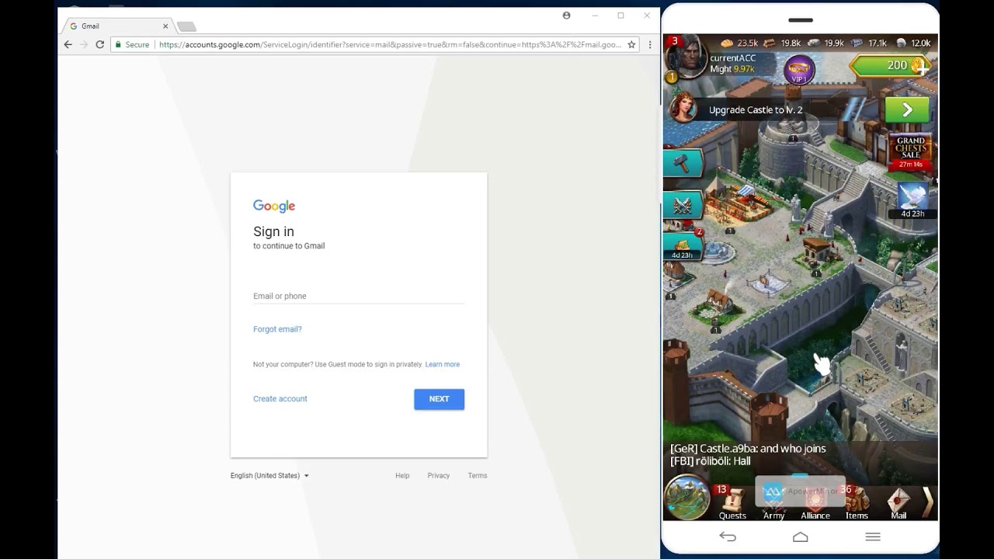The width and height of the screenshot is (994, 559).
Task: Open the Alliance menu
Action: (815, 502)
